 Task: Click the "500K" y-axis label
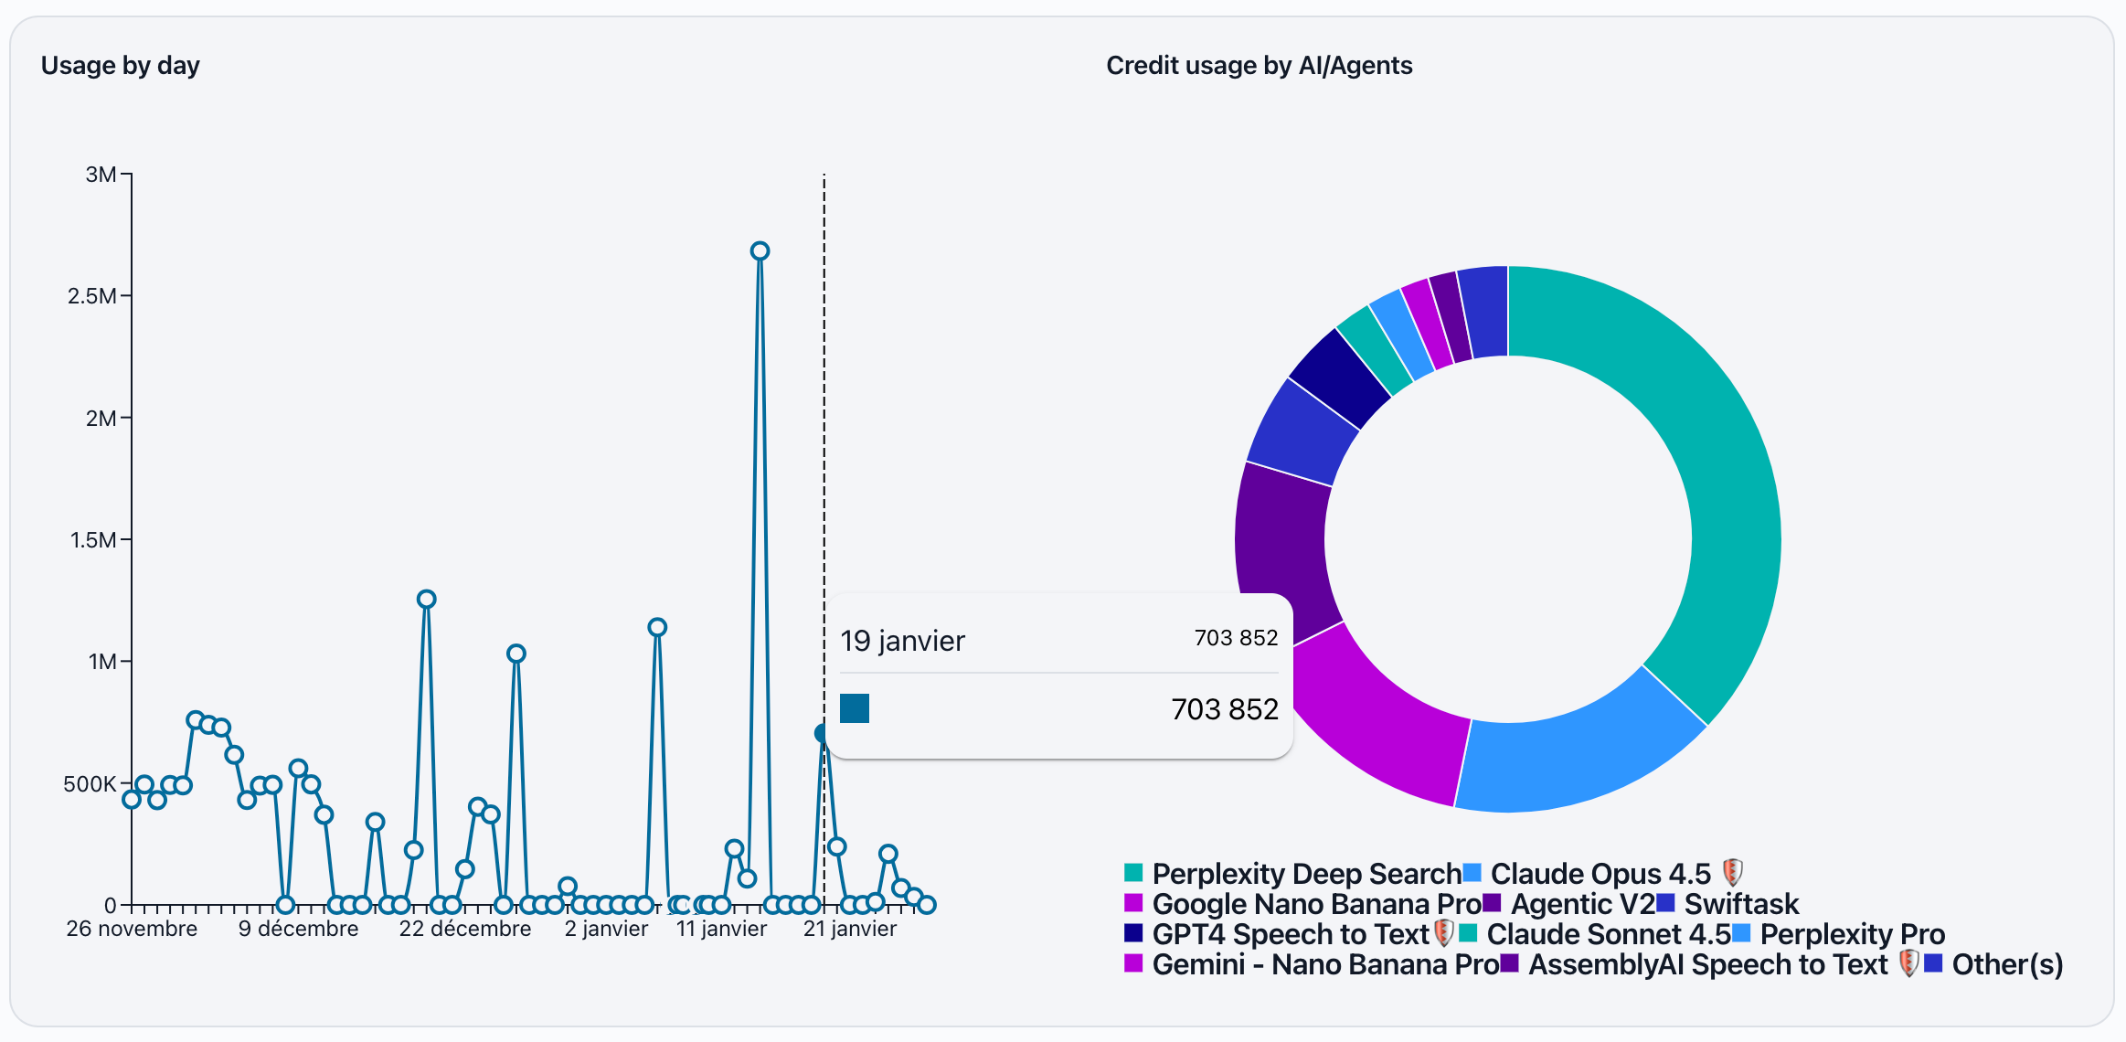[x=90, y=784]
